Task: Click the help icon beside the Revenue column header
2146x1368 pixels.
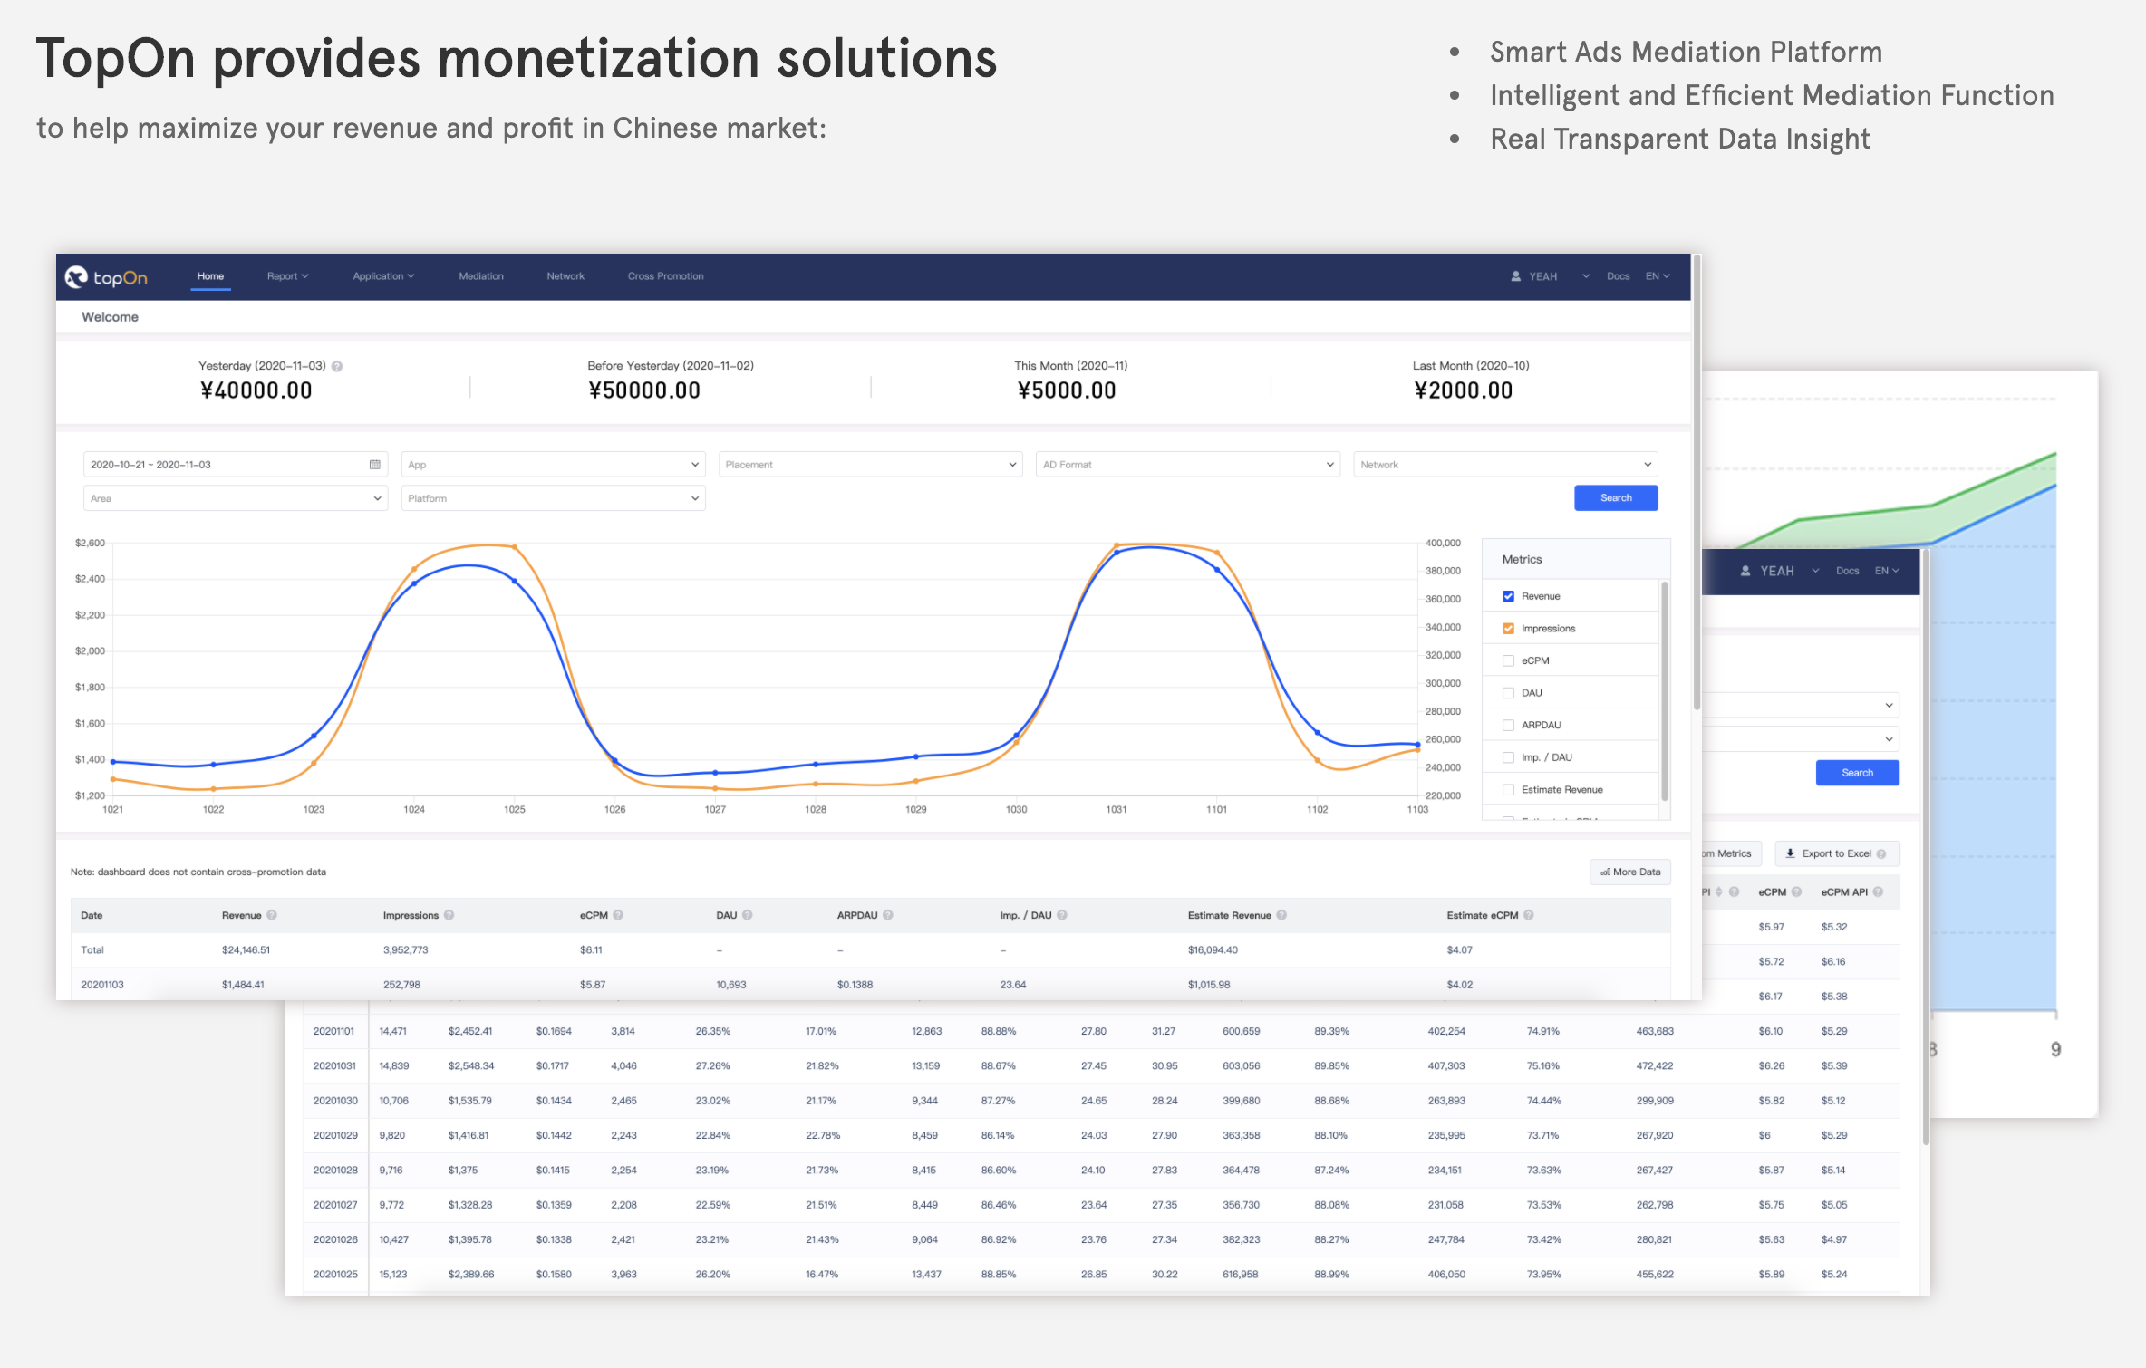Action: point(272,915)
